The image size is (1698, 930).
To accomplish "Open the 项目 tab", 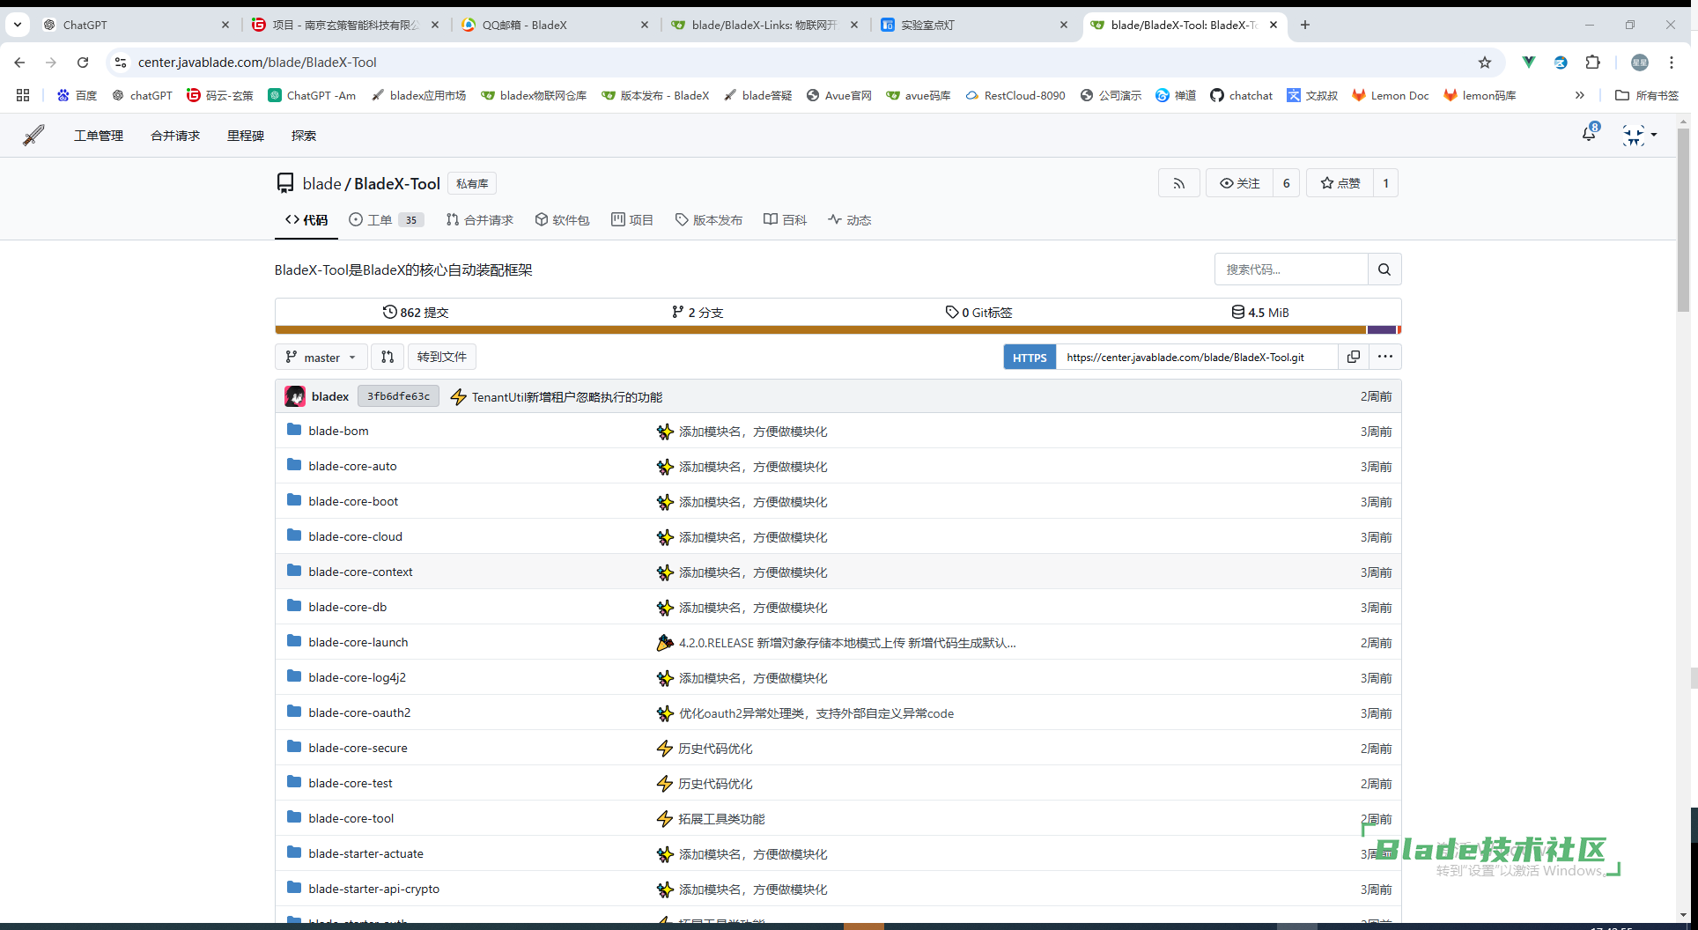I will point(632,220).
